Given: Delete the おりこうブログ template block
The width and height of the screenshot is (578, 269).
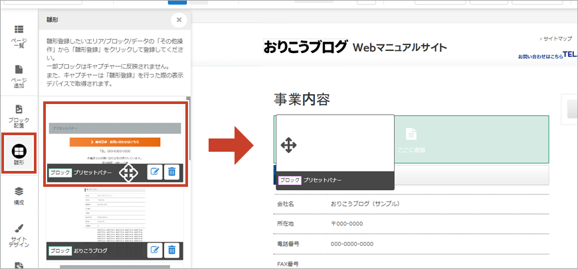Looking at the screenshot, I should (x=172, y=250).
